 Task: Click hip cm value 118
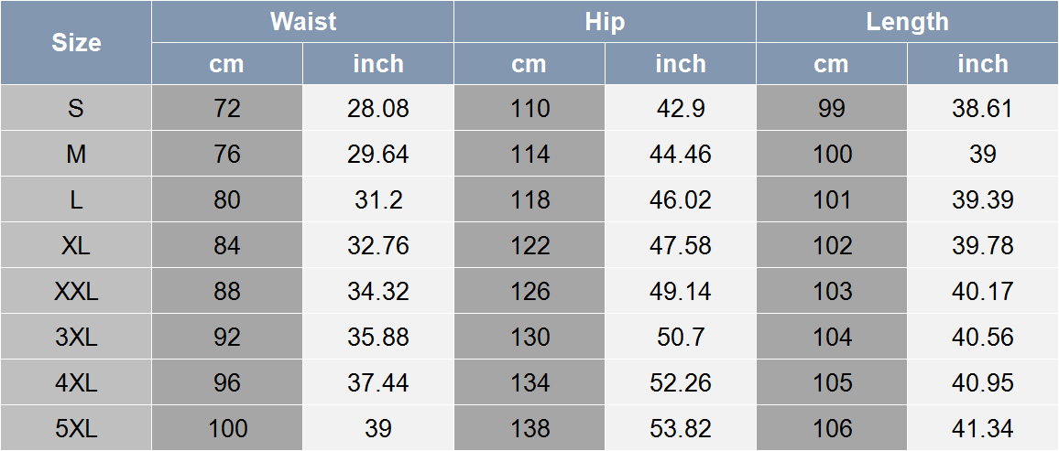point(529,199)
